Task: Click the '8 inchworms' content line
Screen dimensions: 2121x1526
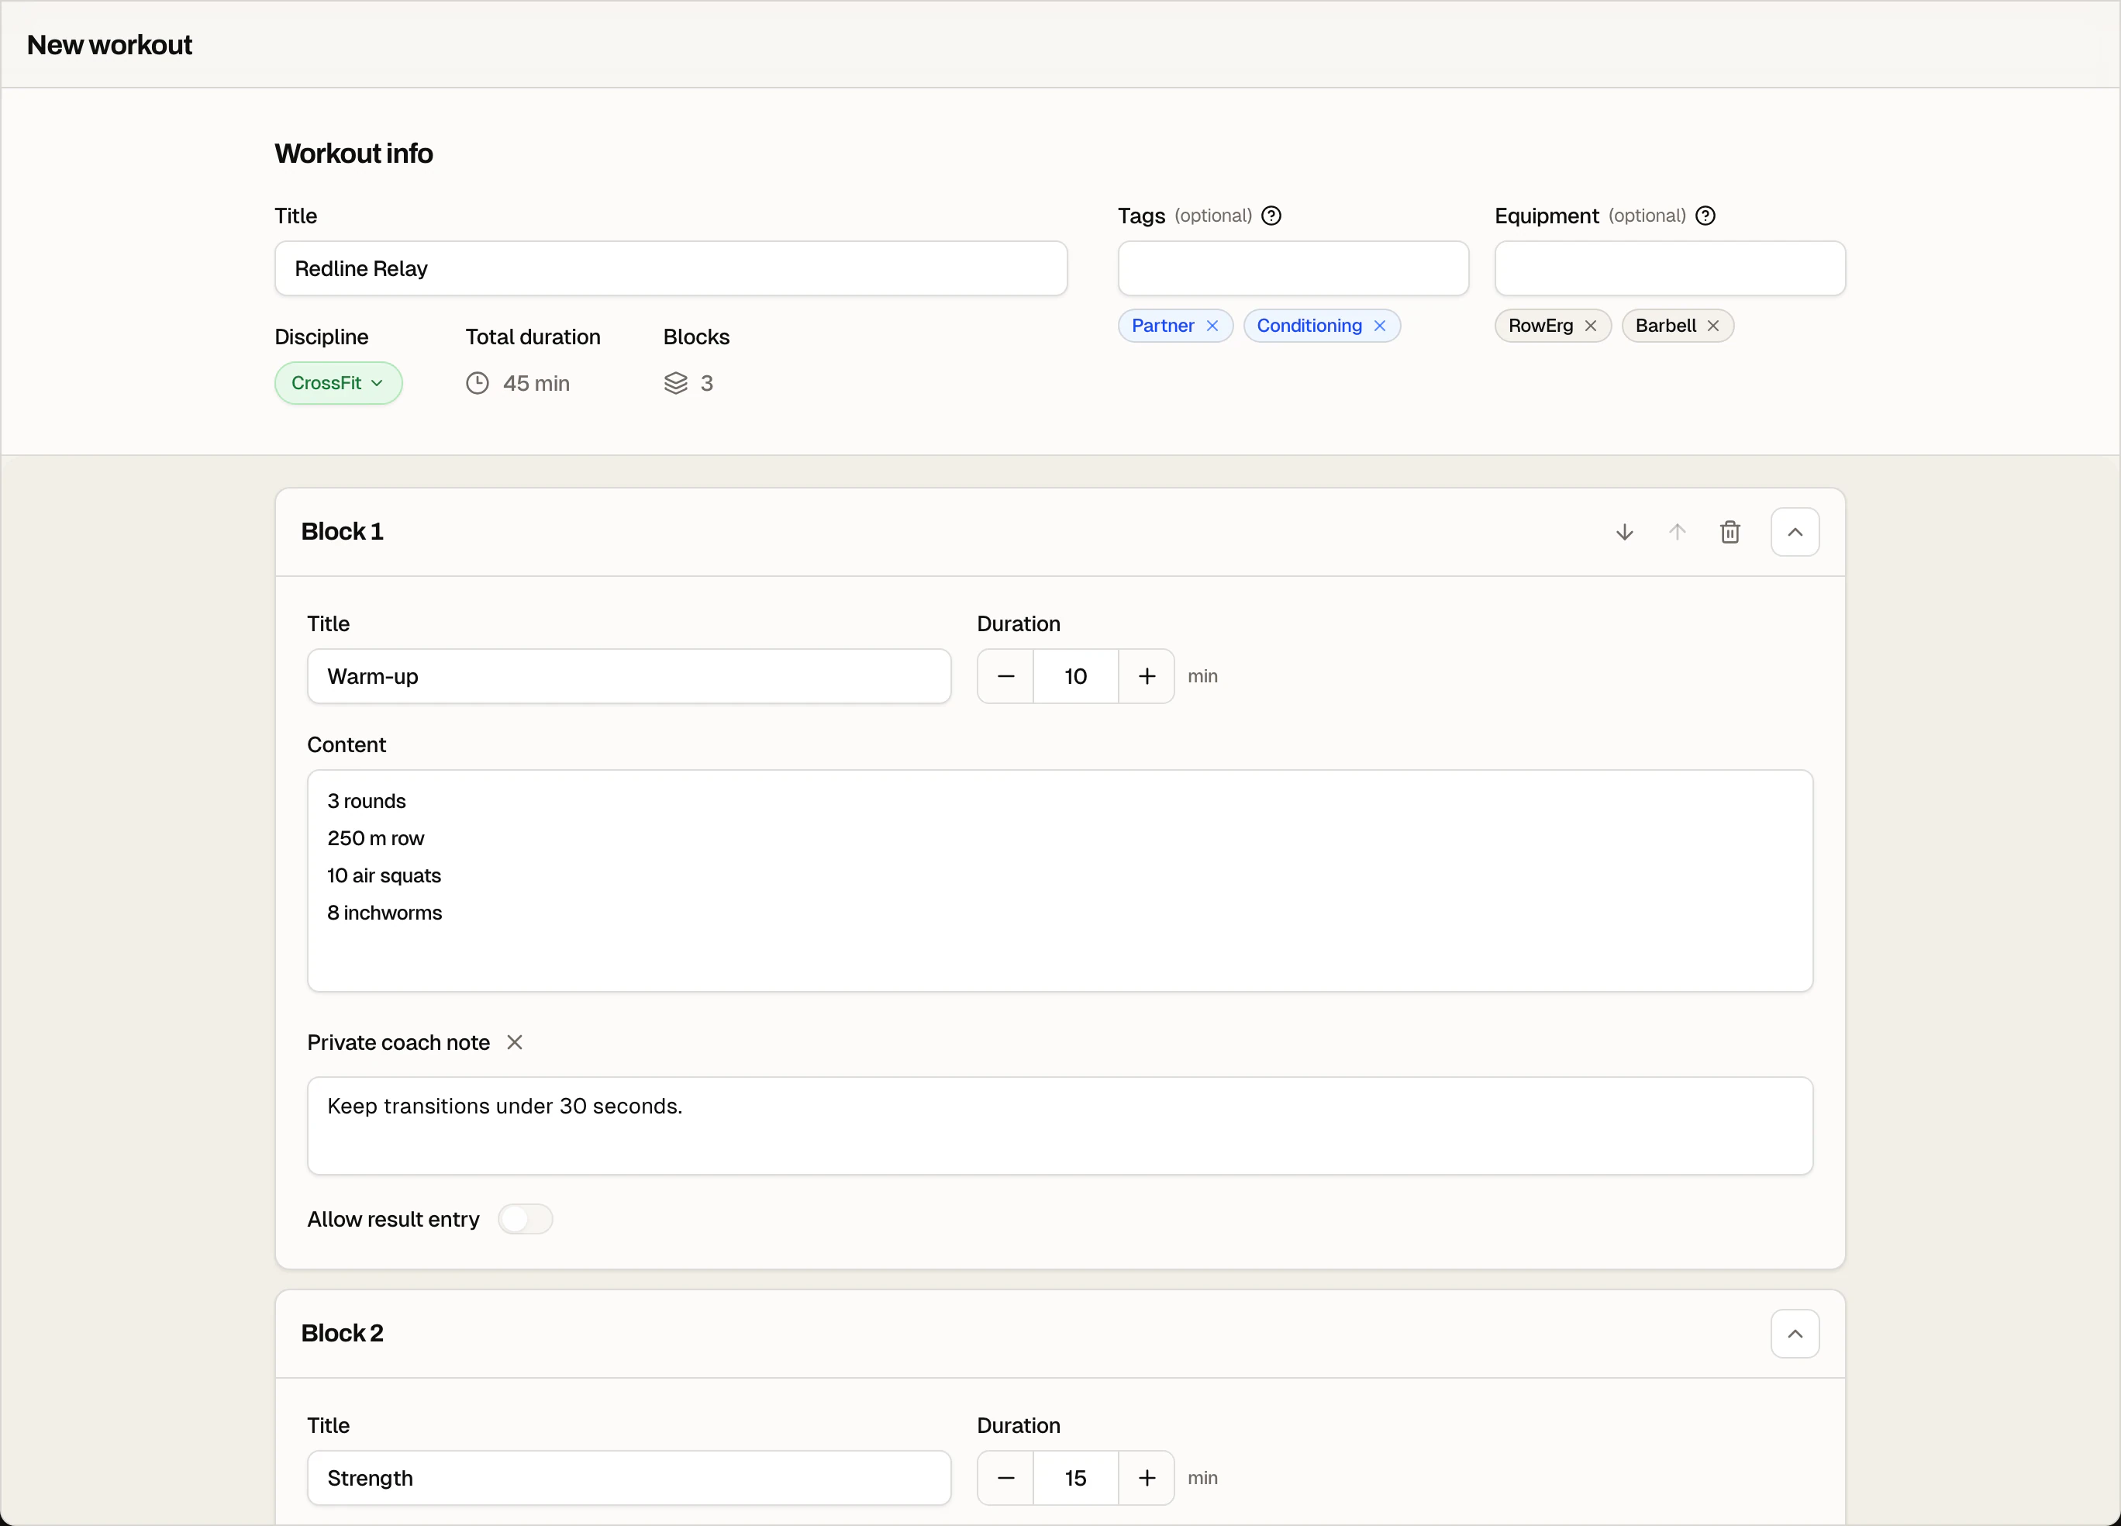Action: click(x=385, y=913)
